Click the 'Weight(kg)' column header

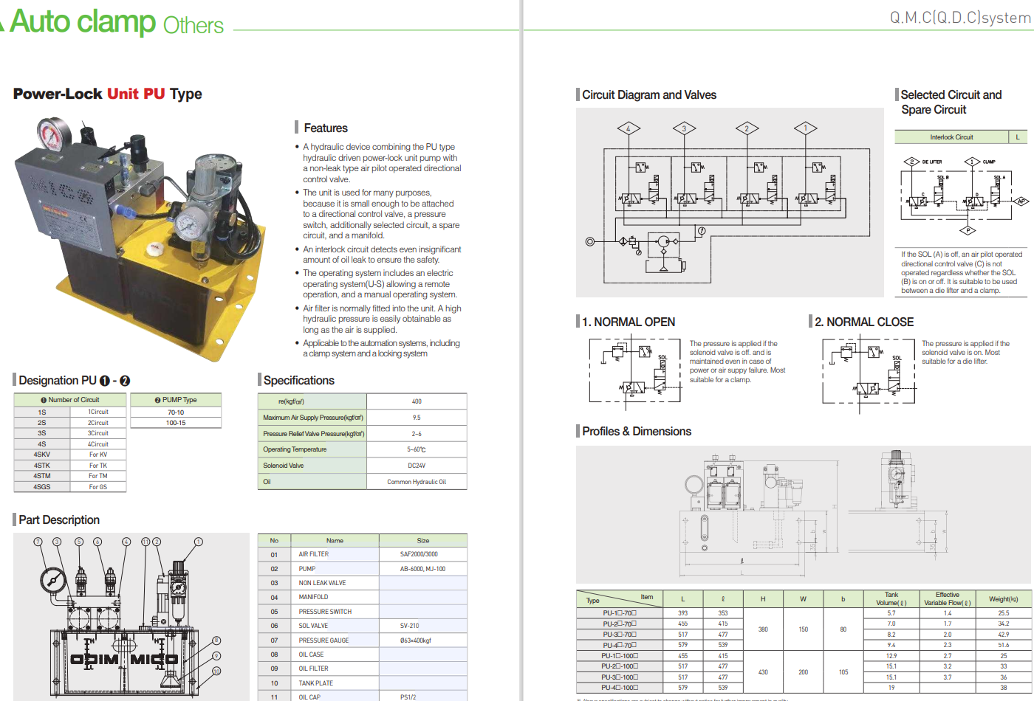pyautogui.click(x=1003, y=598)
